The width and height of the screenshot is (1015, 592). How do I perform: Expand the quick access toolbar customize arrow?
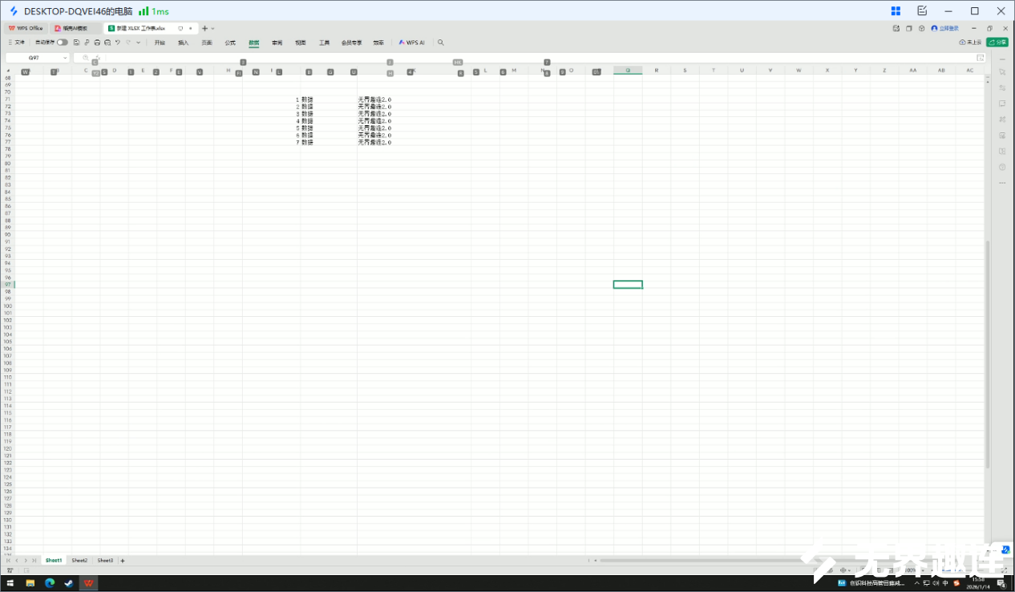point(138,43)
